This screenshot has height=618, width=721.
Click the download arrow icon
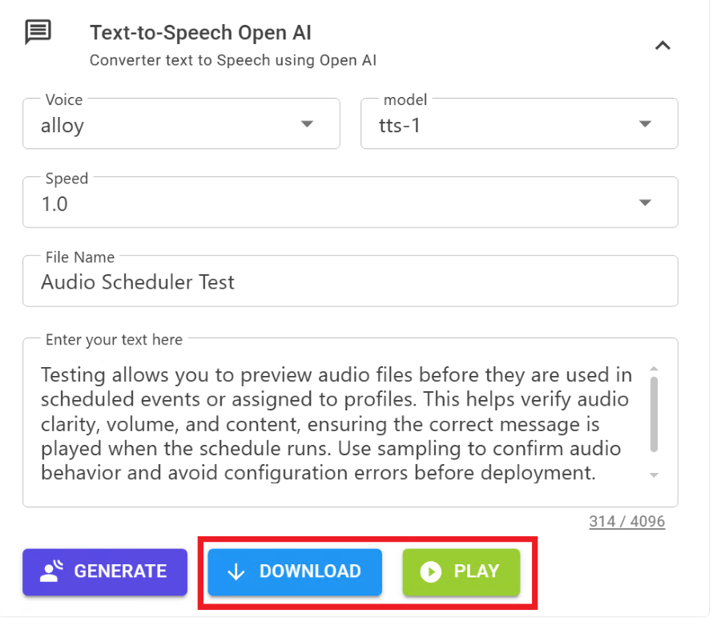236,572
